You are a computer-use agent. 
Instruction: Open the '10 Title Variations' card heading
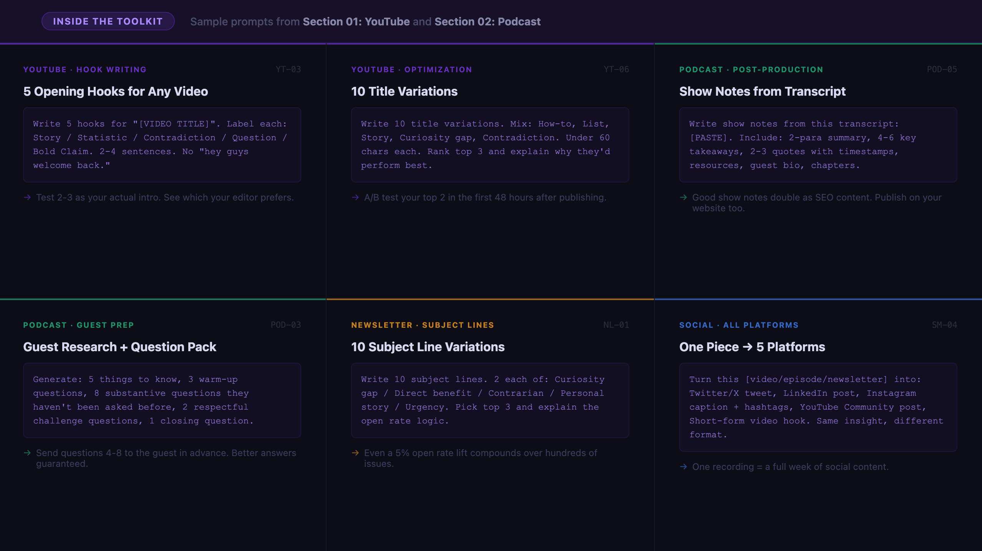pyautogui.click(x=404, y=91)
